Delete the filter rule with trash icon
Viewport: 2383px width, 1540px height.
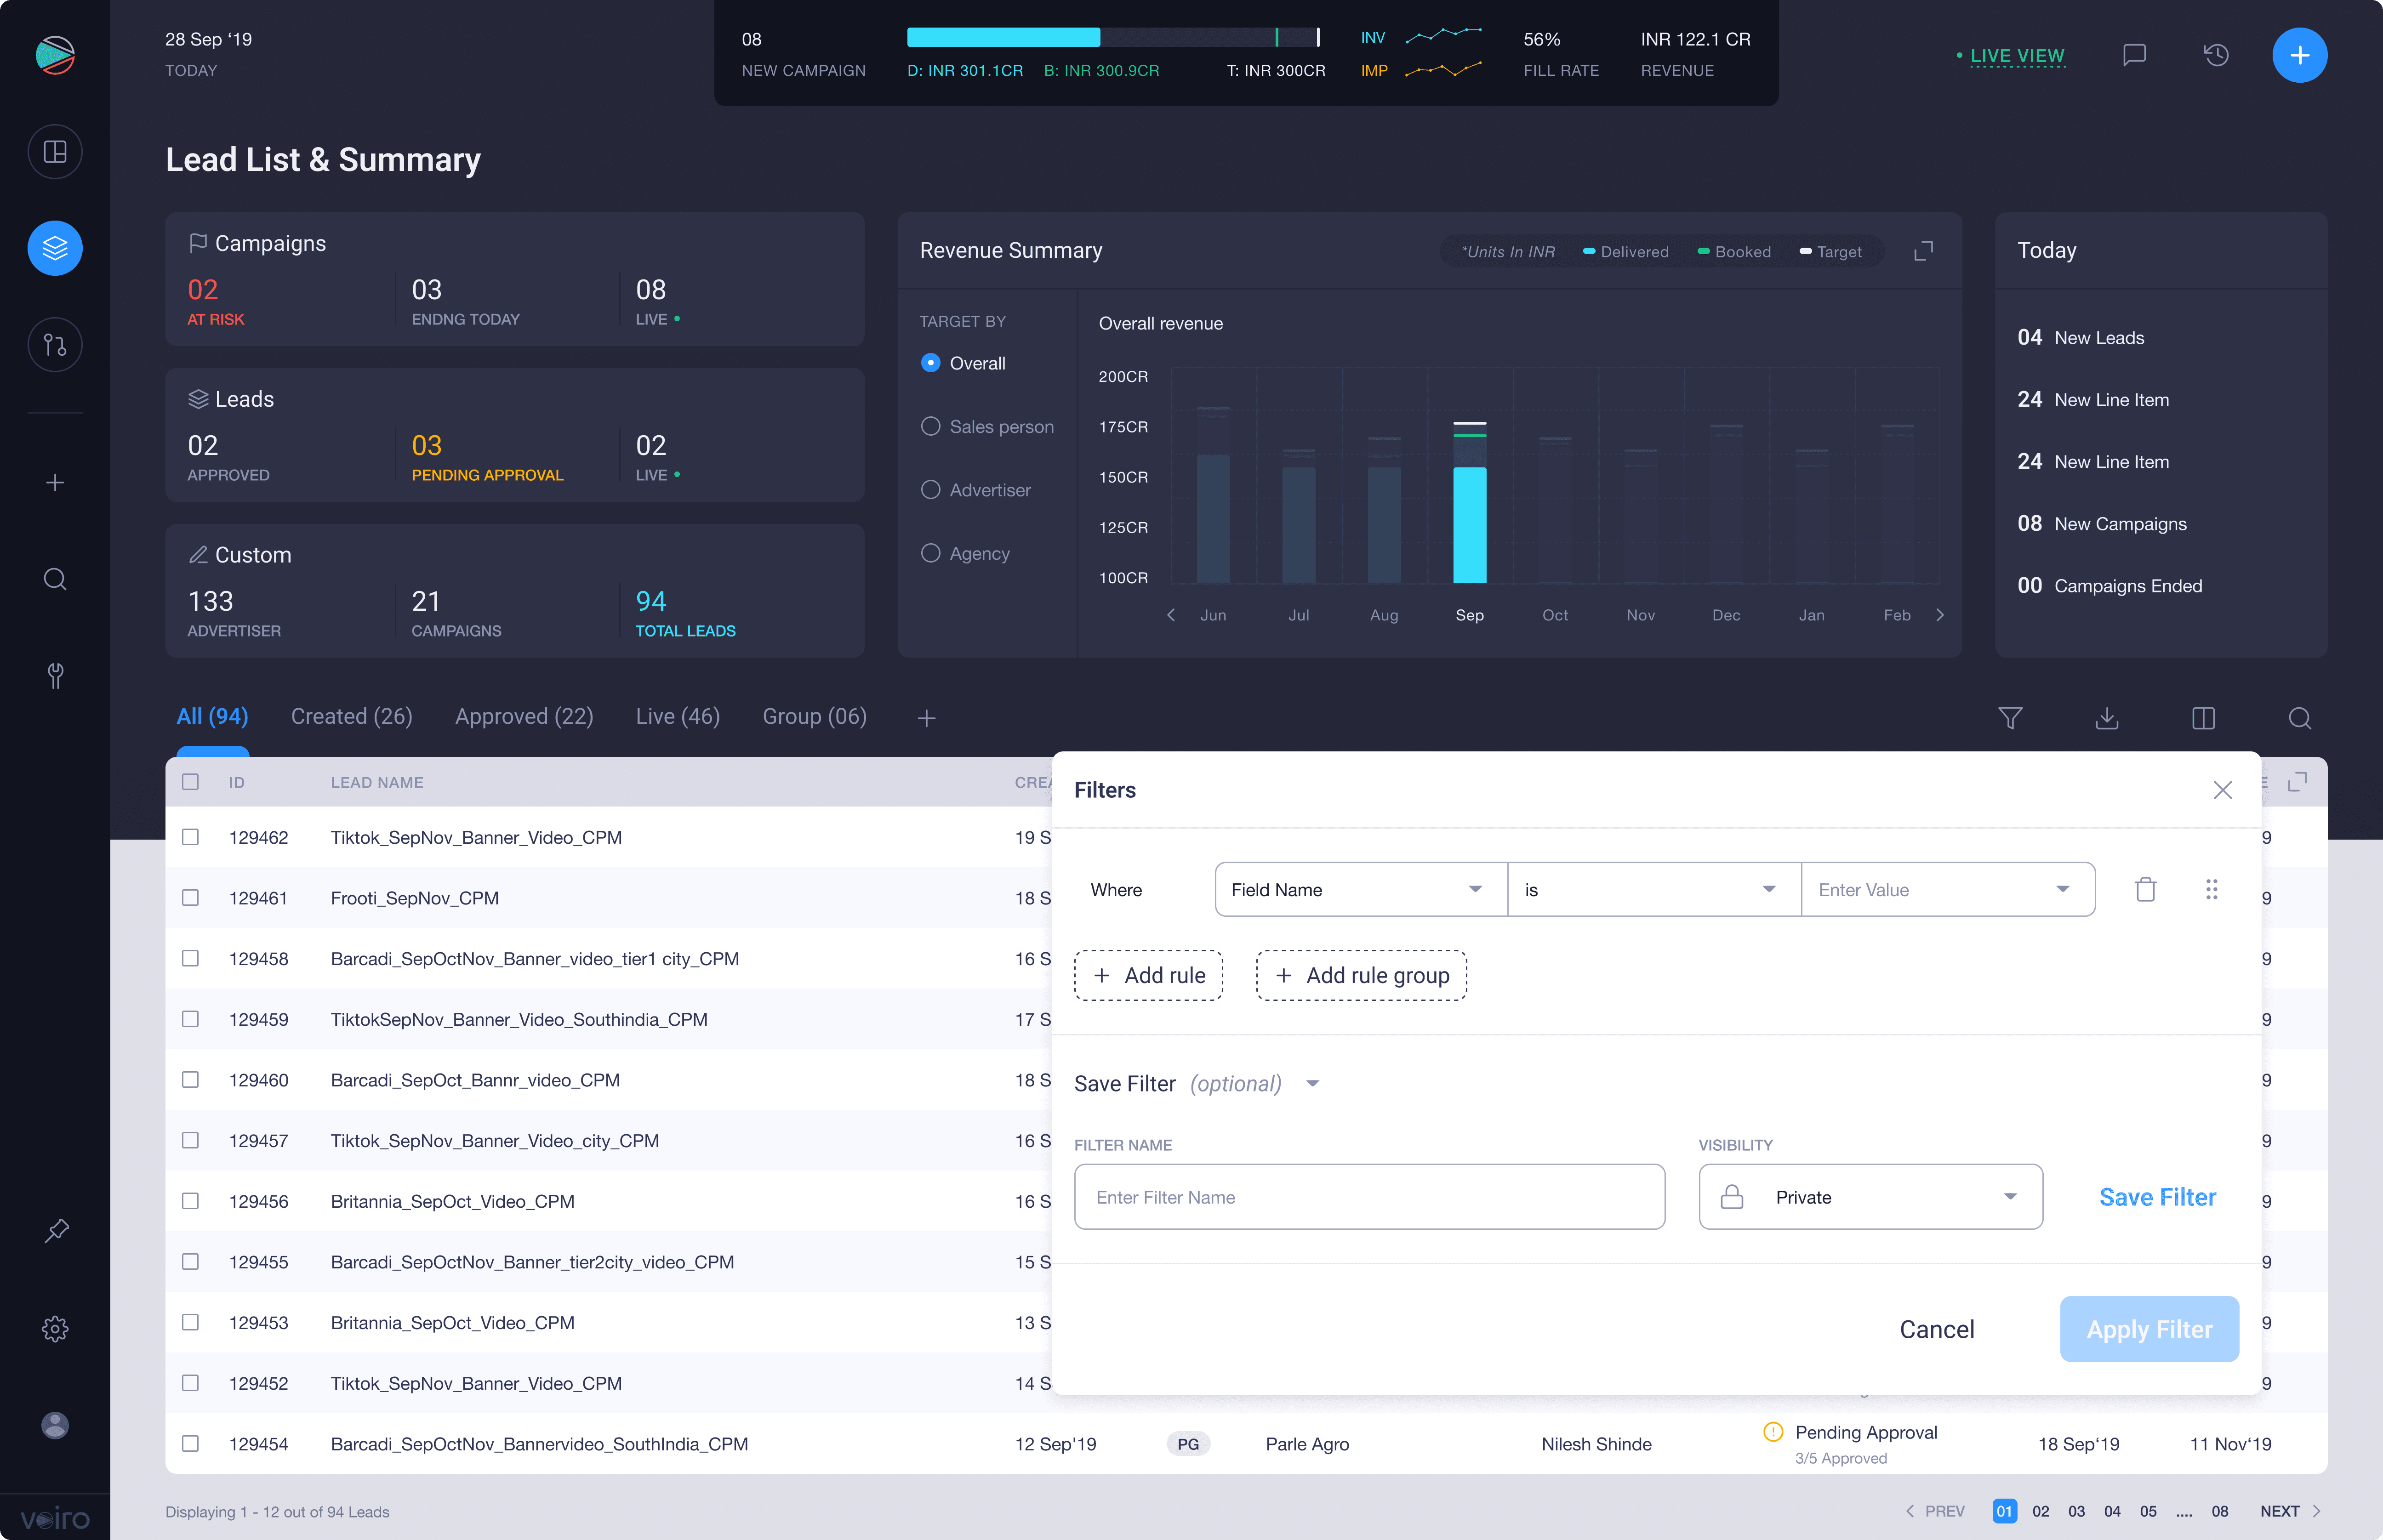click(x=2145, y=889)
